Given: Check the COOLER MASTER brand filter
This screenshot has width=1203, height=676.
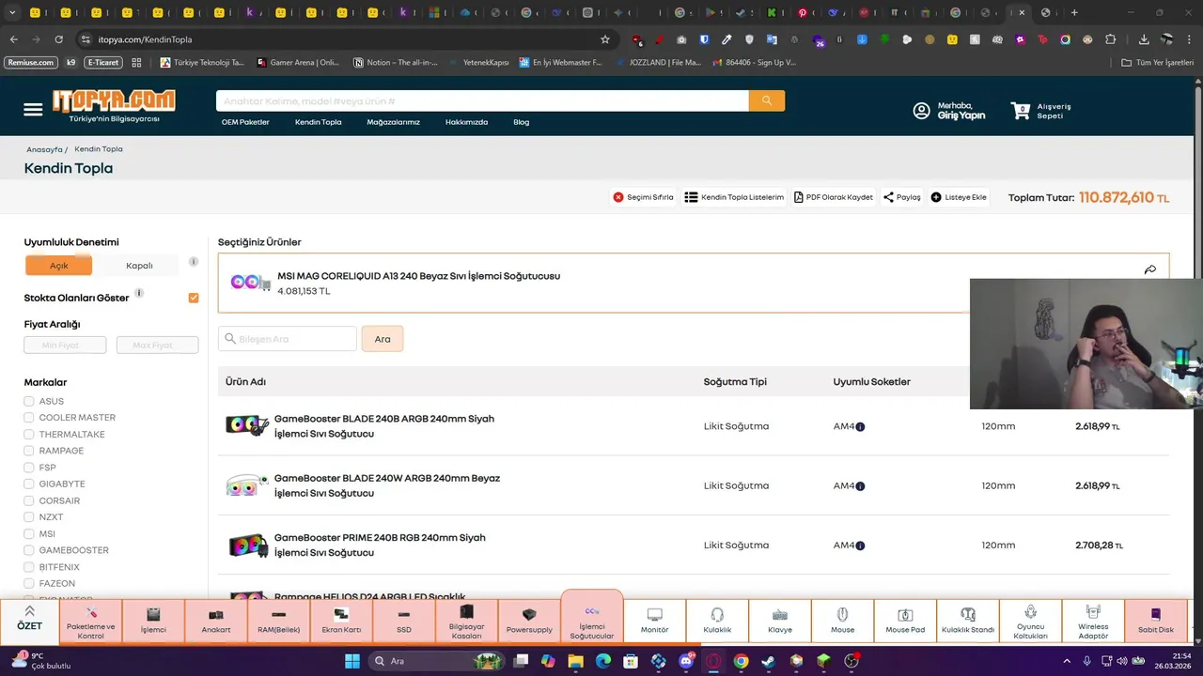Looking at the screenshot, I should 29,418.
